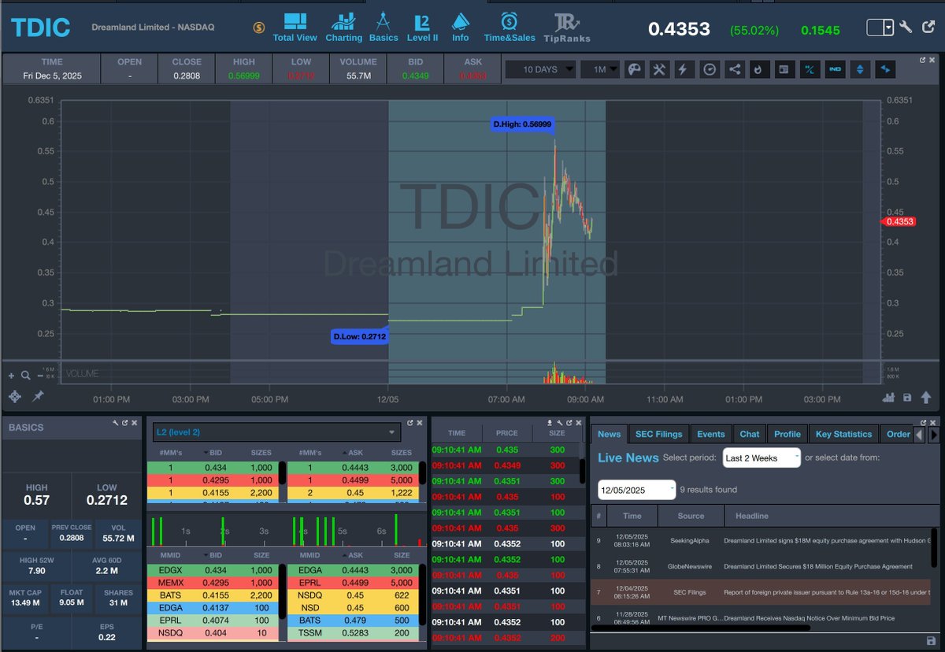Open the Last 2 Weeks period dropdown
Viewport: 945px width, 652px height.
(762, 458)
